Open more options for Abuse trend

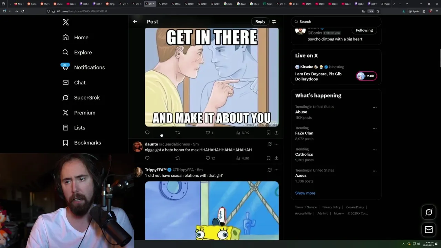tap(375, 107)
